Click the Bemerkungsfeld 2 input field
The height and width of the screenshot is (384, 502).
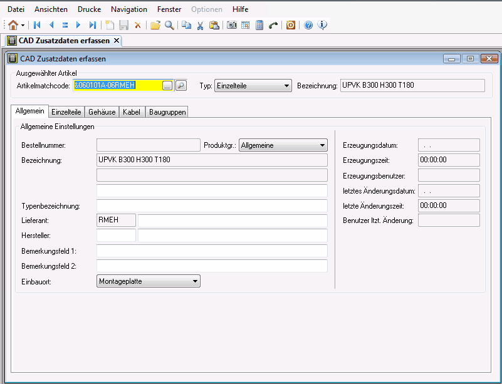[212, 266]
